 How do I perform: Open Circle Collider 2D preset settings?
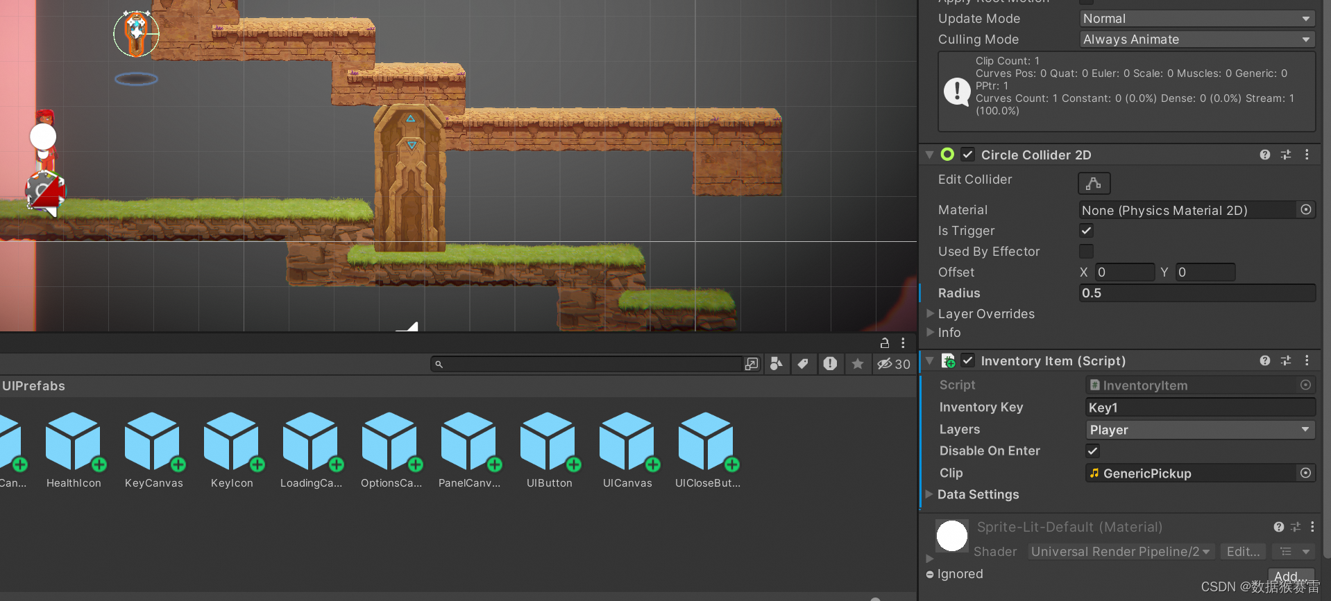1286,155
